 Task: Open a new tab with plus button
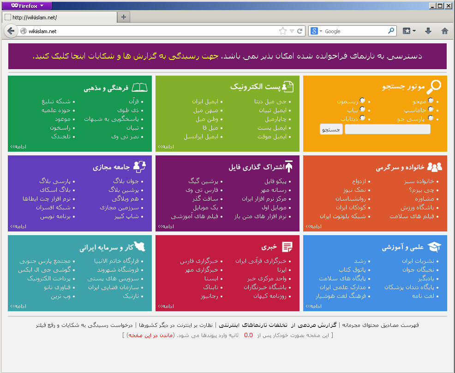point(123,17)
